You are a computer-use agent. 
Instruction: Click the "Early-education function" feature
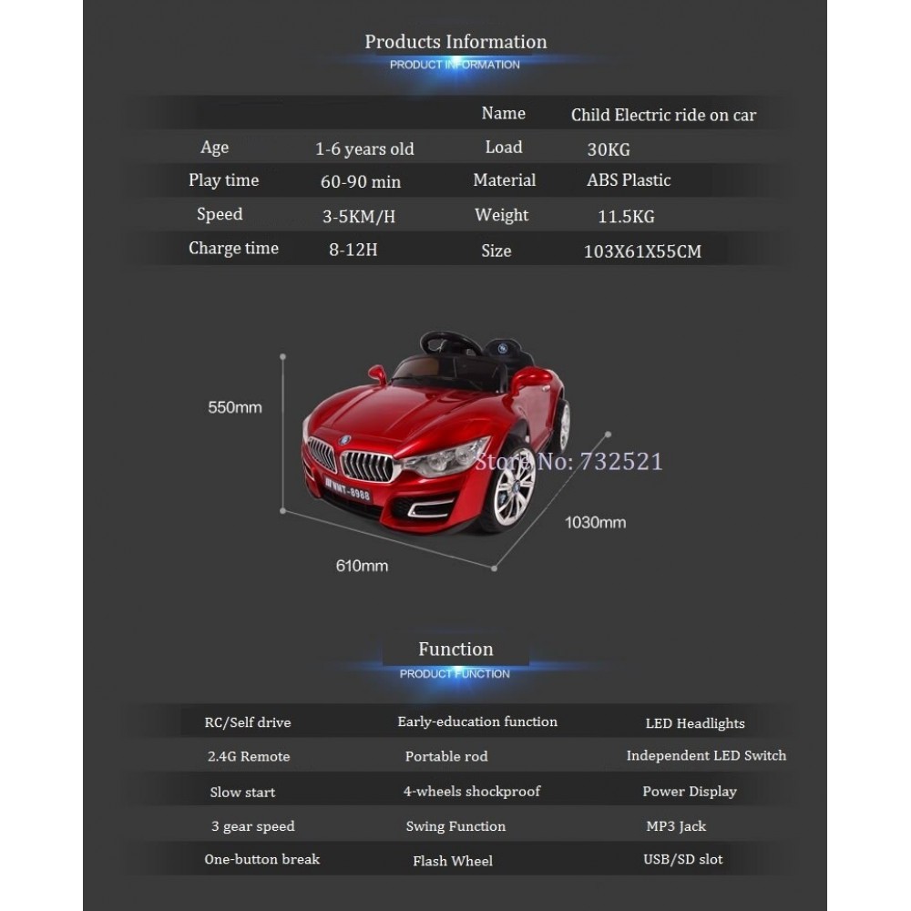point(477,722)
